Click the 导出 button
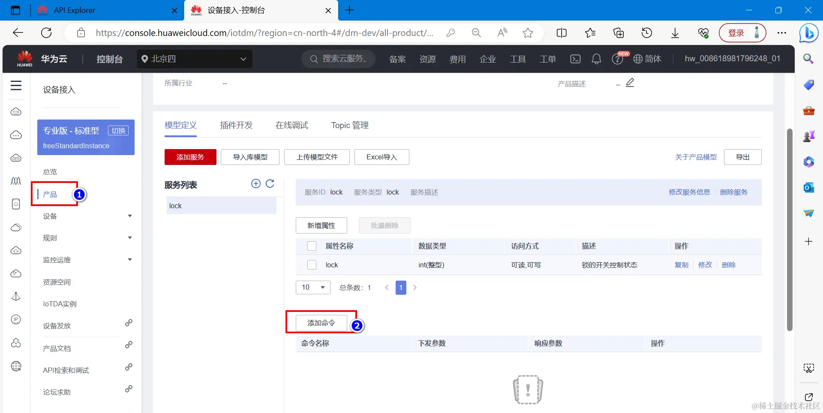The width and height of the screenshot is (823, 413). (742, 157)
